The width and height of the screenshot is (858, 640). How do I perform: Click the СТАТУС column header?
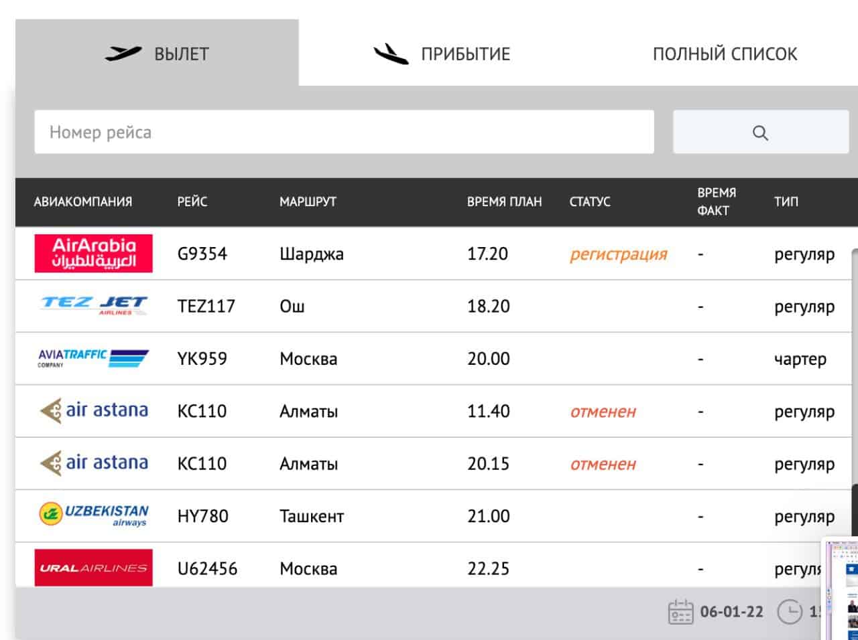[x=589, y=202]
